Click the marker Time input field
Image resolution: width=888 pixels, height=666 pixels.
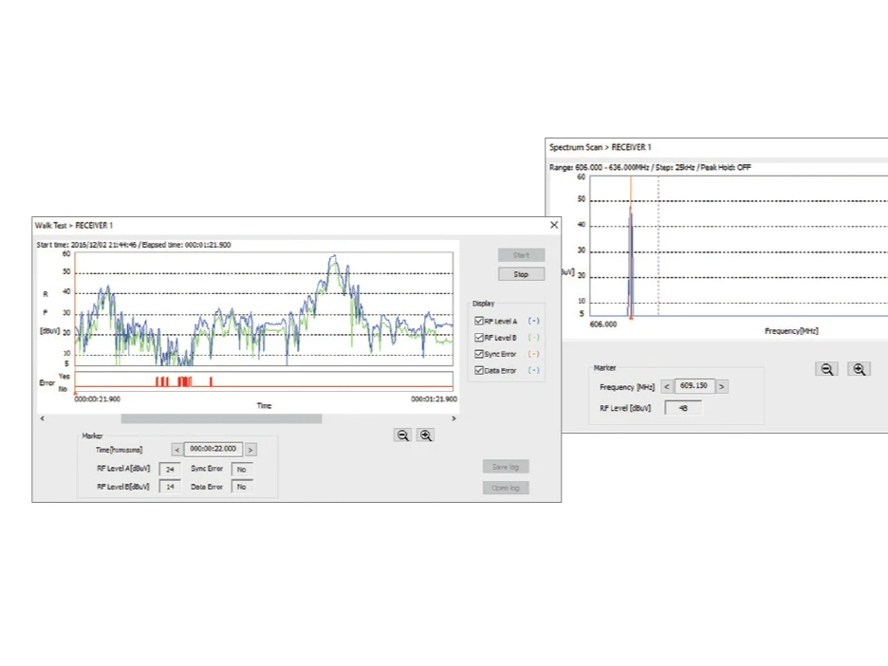tap(213, 450)
